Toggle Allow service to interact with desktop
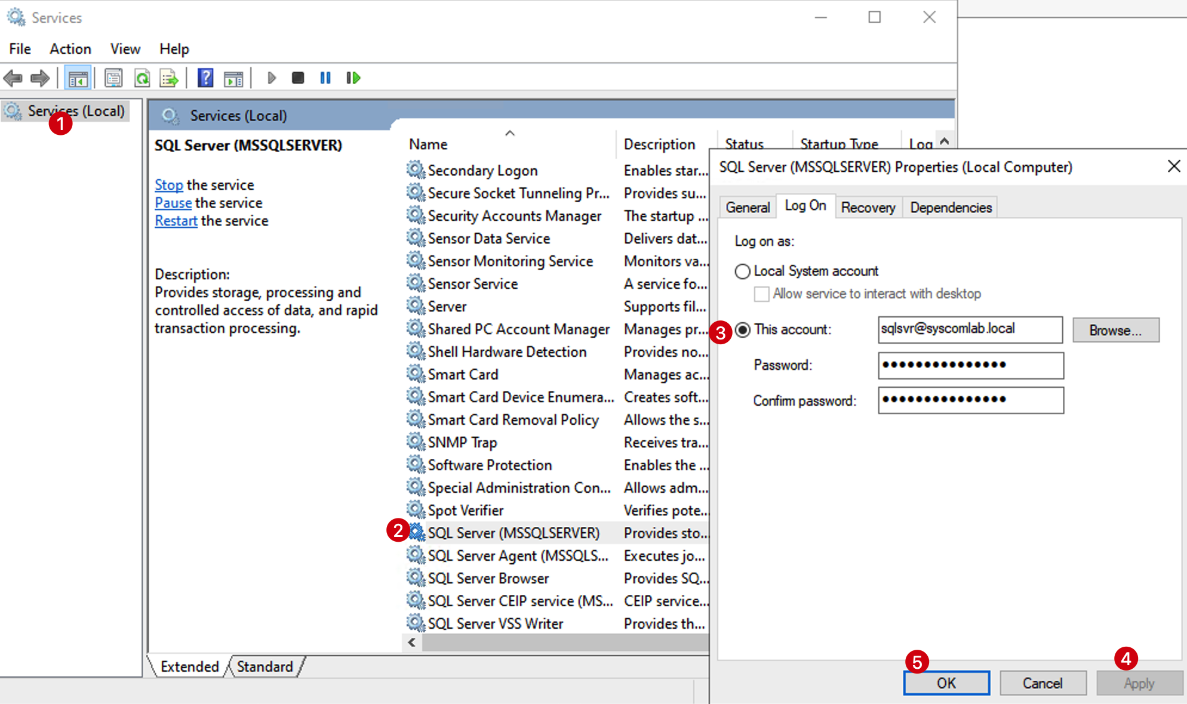Screen dimensions: 1187x704 [x=761, y=294]
